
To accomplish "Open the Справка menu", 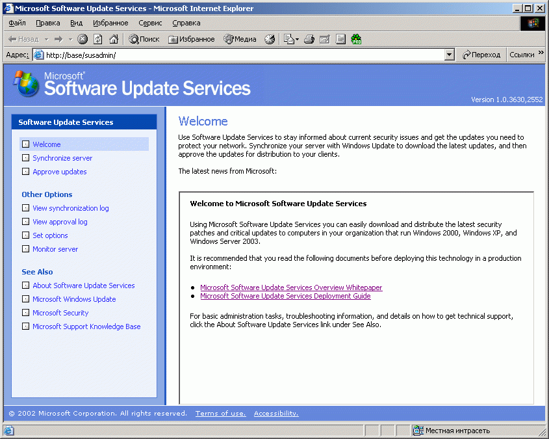I will coord(186,23).
